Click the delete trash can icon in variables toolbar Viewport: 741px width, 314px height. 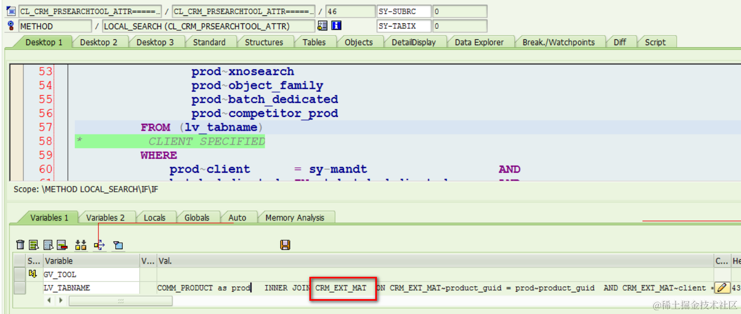coord(20,244)
